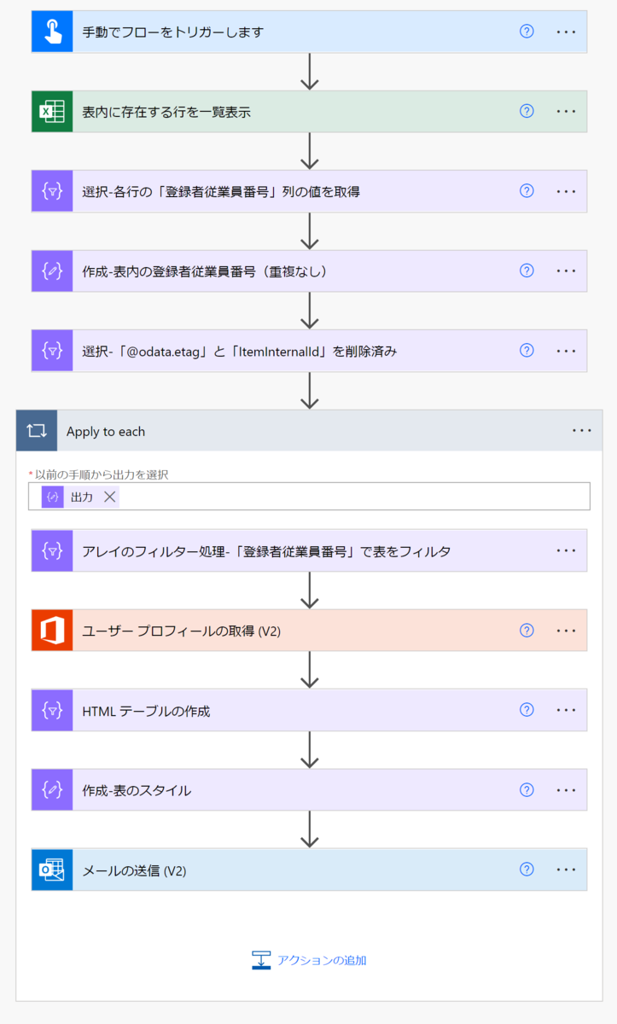
Task: Open ellipsis menu for HTML テーブルの作成
Action: coord(567,710)
